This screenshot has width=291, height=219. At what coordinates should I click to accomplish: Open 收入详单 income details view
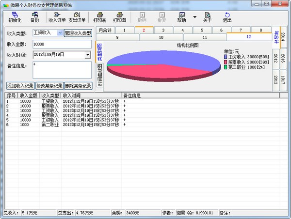tap(57, 17)
